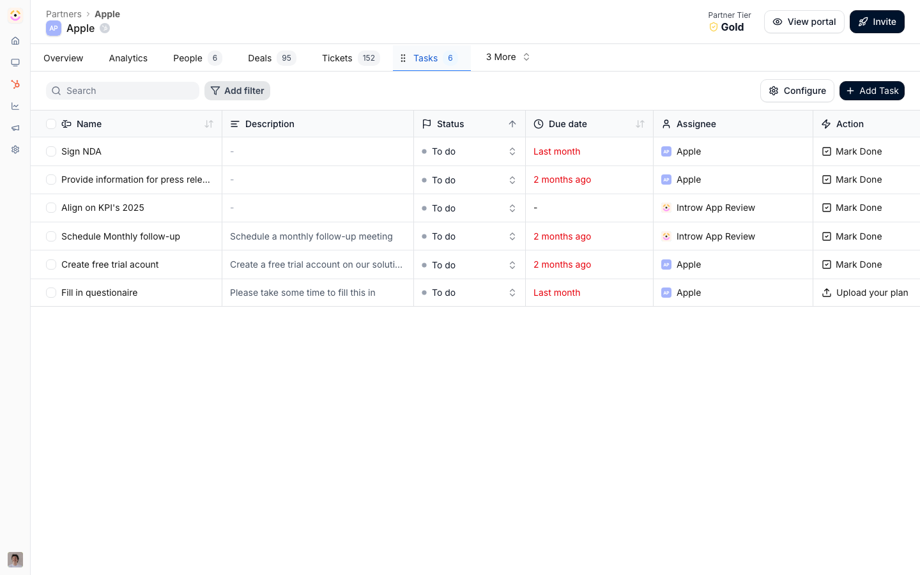
Task: Click the Description column header
Action: point(318,124)
